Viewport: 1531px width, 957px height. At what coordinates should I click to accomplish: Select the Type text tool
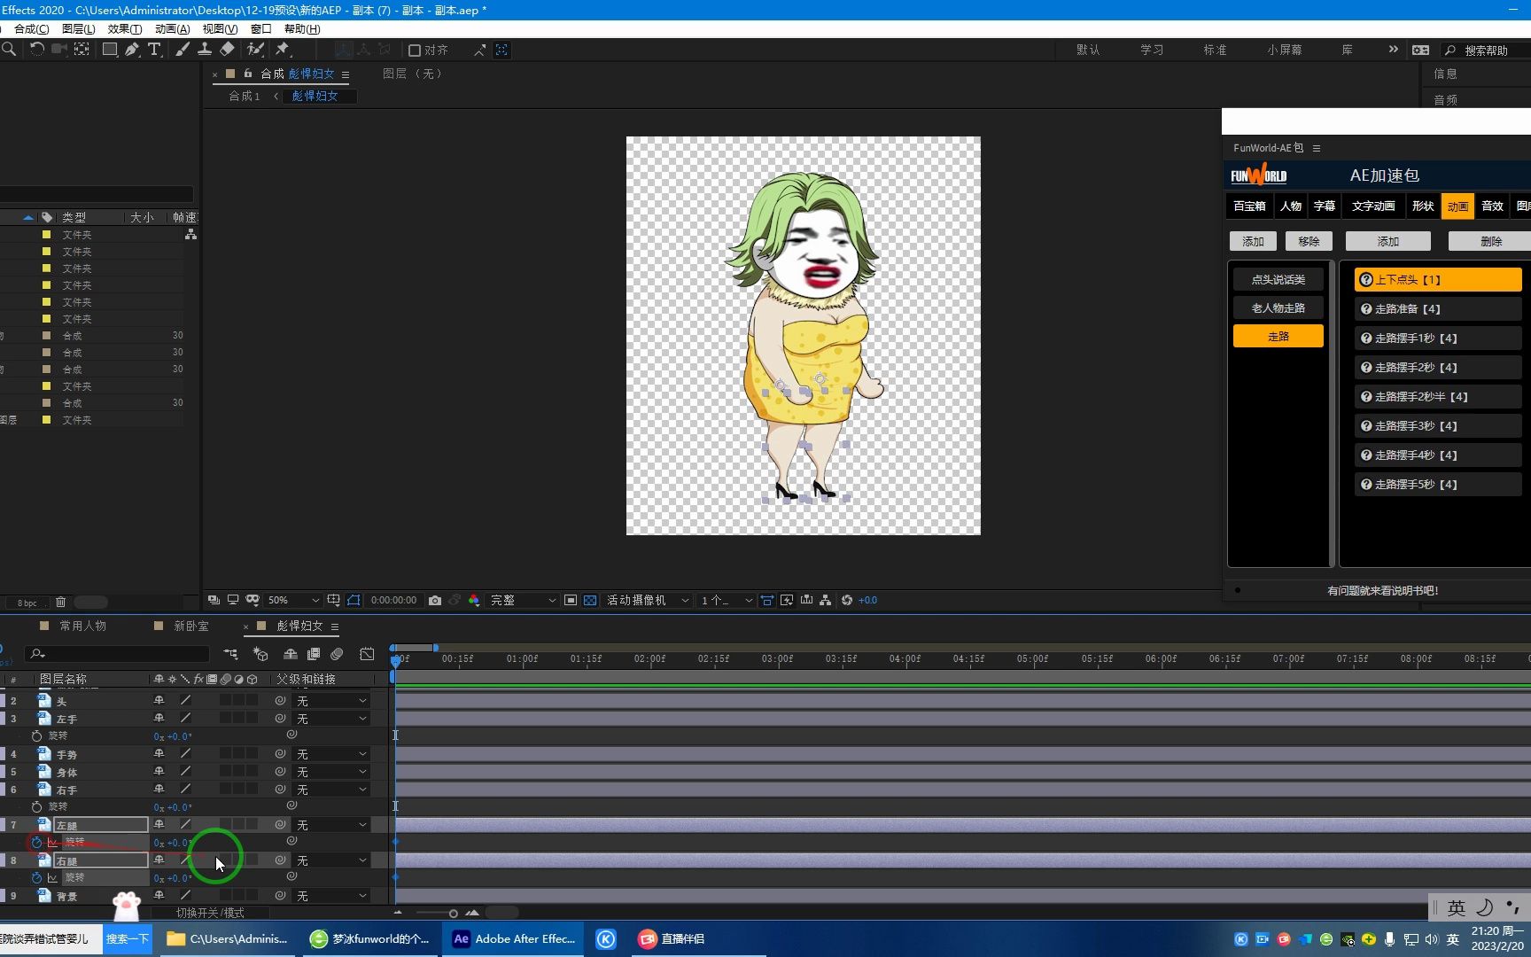pos(154,50)
